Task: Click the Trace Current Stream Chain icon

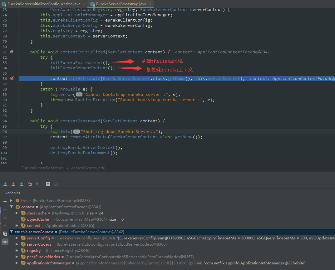Action: pos(56,184)
